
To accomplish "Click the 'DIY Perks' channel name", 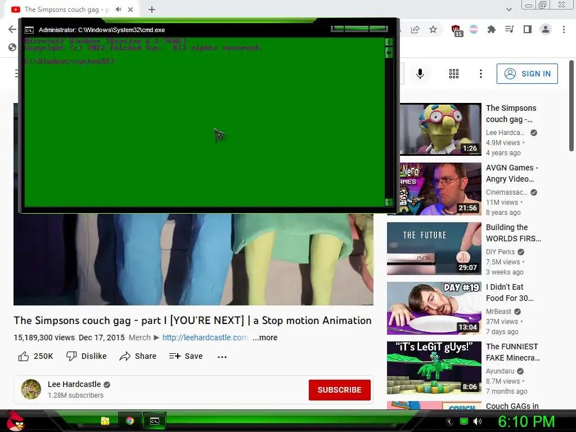I will 500,251.
